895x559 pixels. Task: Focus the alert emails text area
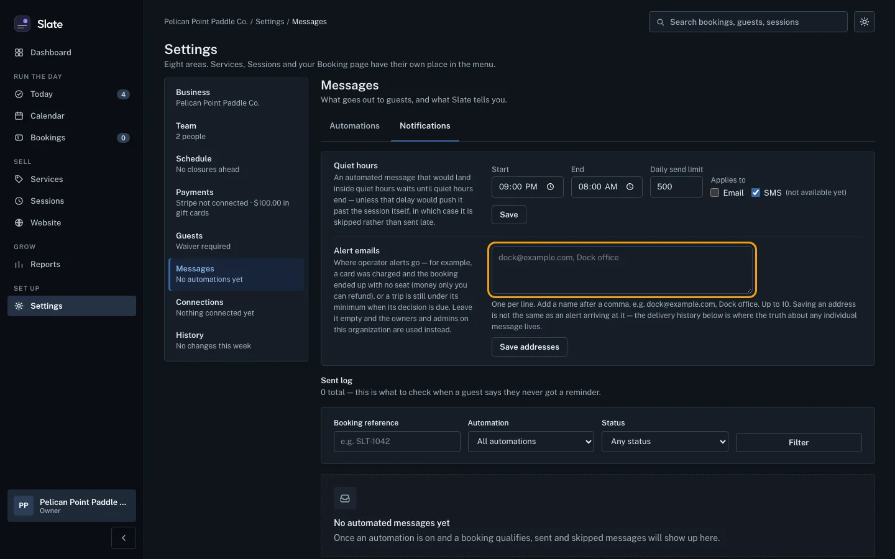pos(622,270)
